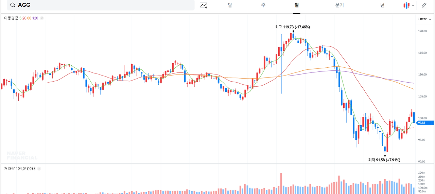Click the 최고 119.73 high marker label
The width and height of the screenshot is (435, 194).
(292, 27)
